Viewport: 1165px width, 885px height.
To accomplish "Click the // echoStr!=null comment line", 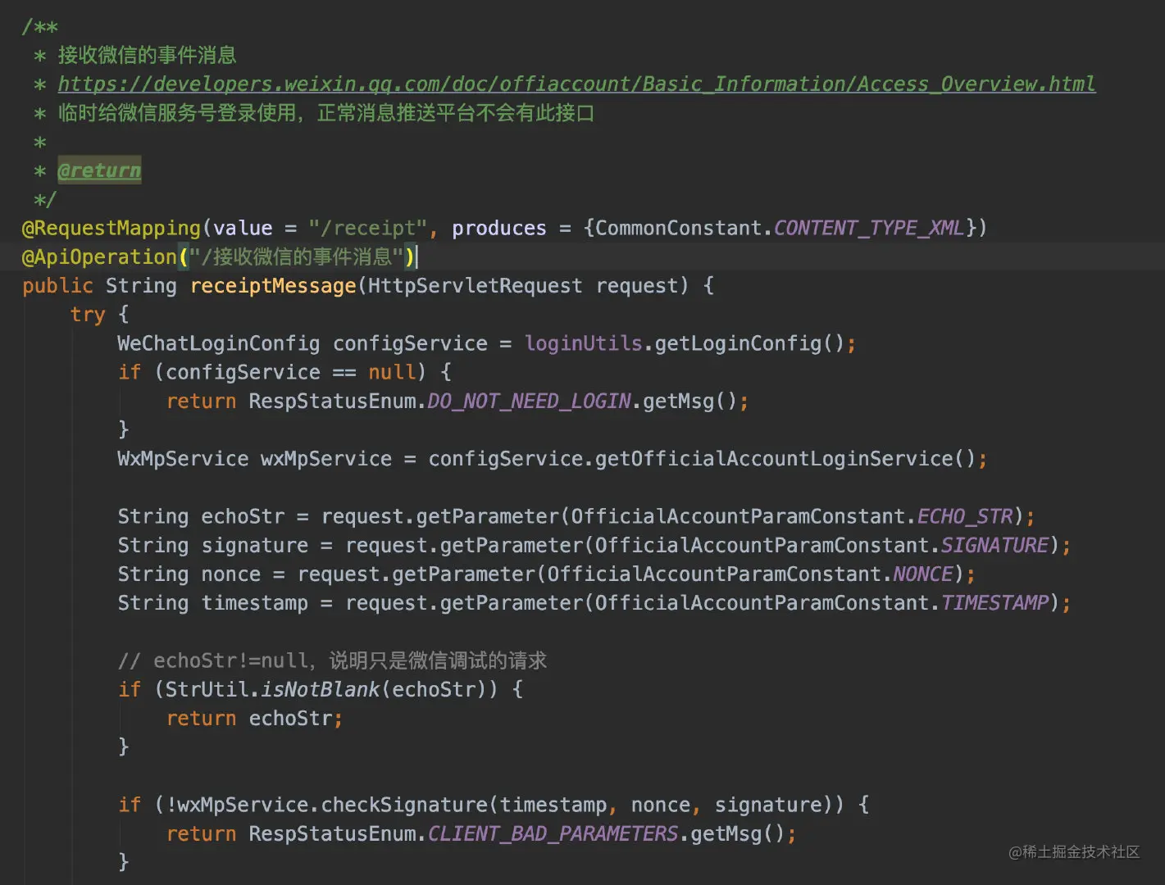I will [332, 660].
